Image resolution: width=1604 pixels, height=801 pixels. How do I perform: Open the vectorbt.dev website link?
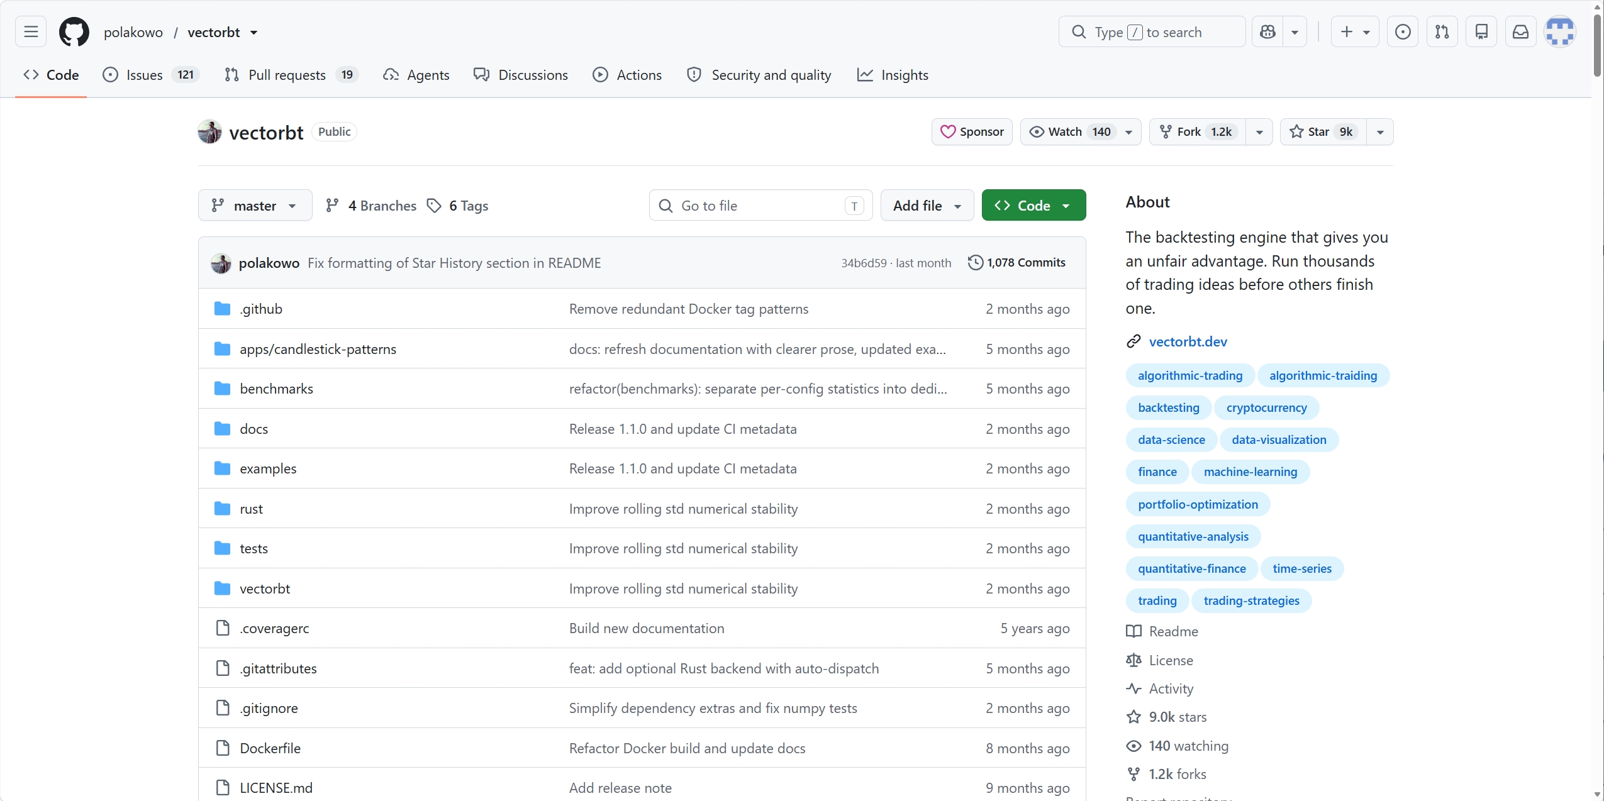(1188, 341)
